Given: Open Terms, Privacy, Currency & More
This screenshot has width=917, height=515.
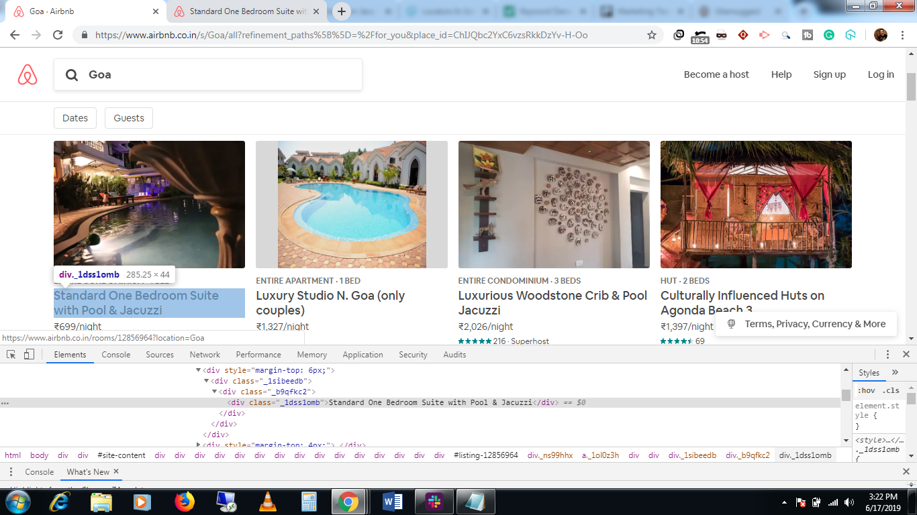Looking at the screenshot, I should coord(806,324).
